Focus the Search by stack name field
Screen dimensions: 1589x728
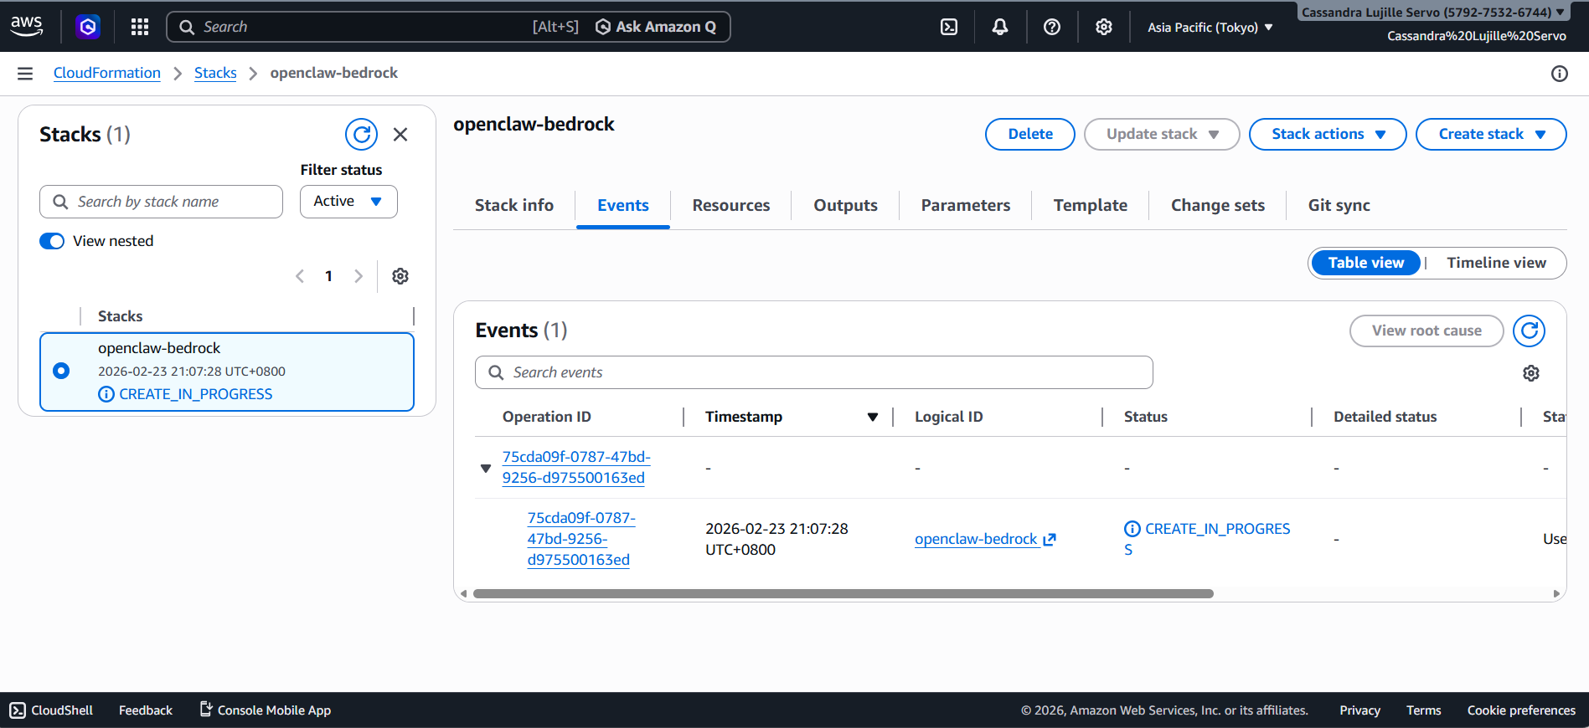[x=161, y=202]
